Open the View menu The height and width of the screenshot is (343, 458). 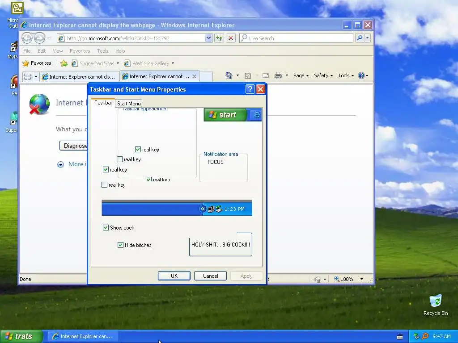pyautogui.click(x=58, y=51)
